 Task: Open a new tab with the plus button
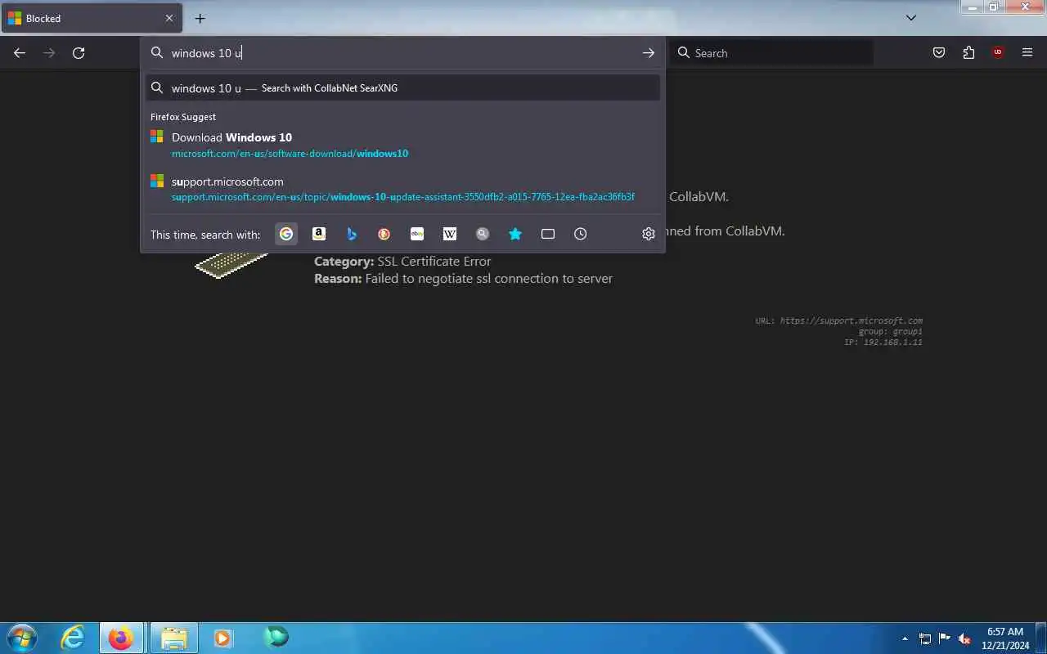[200, 18]
